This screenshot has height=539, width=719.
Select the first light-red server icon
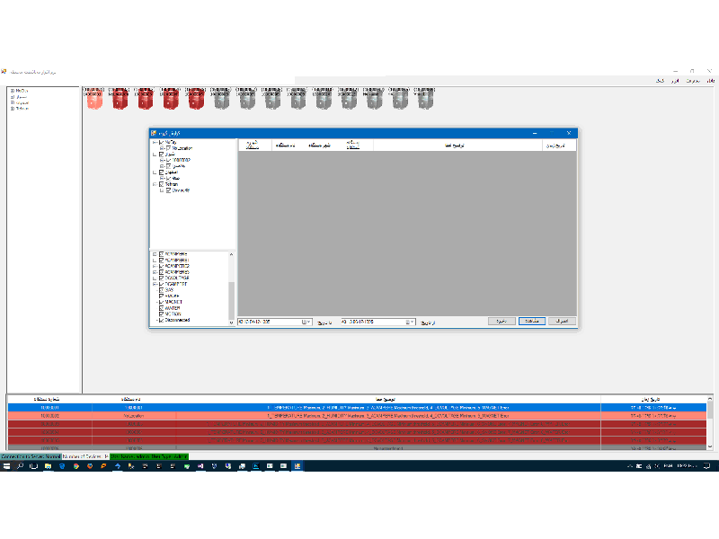coord(94,101)
